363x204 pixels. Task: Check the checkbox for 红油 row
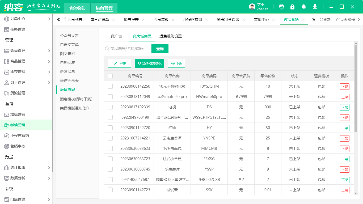coord(111,128)
